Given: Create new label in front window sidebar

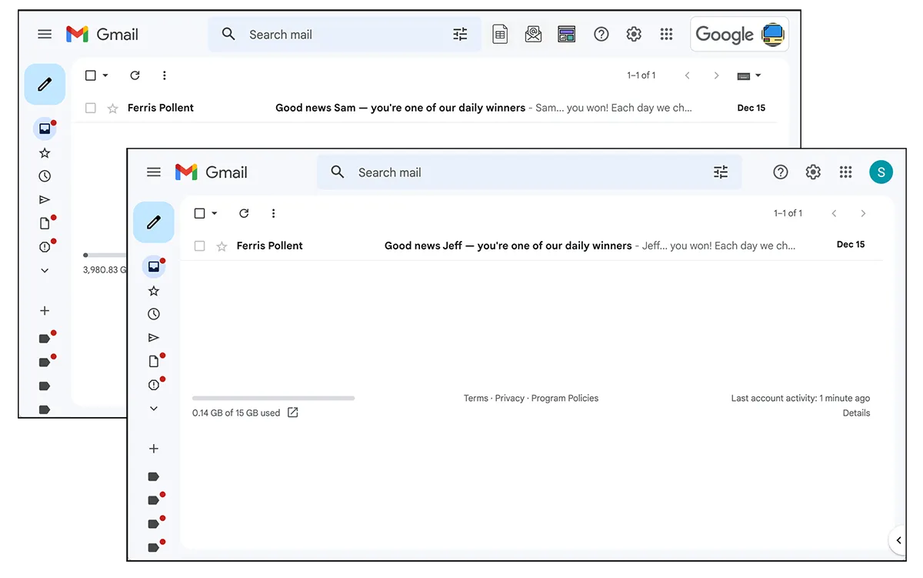Looking at the screenshot, I should click(x=154, y=449).
